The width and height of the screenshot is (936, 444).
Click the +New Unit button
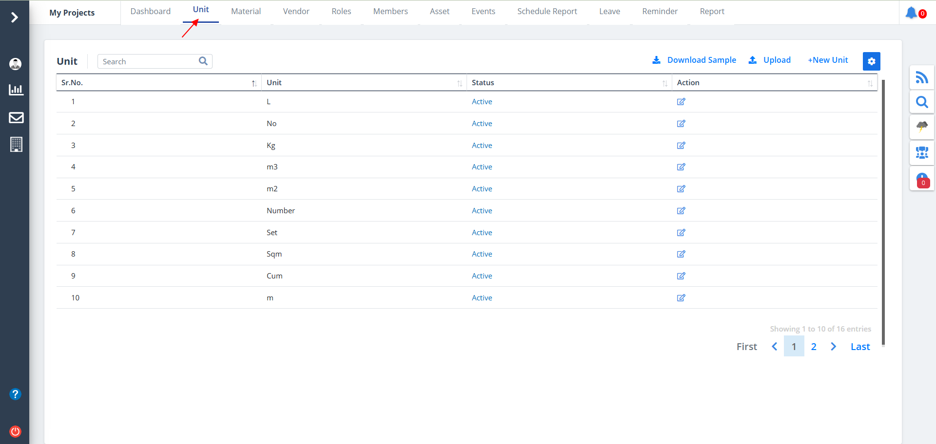point(828,60)
